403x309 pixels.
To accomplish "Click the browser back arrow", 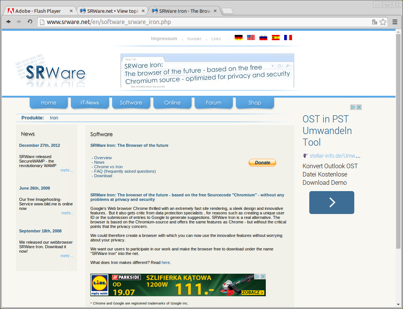I will [x=9, y=22].
